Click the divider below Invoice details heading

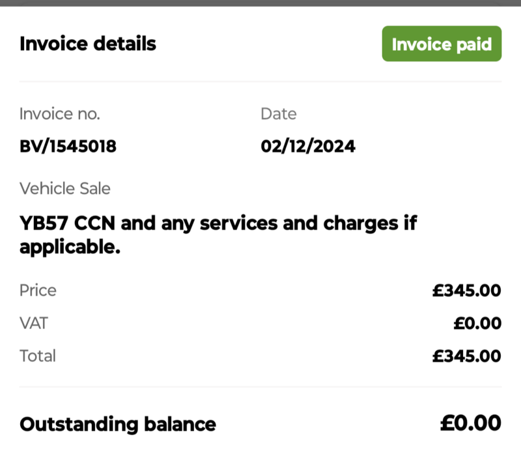(x=260, y=82)
